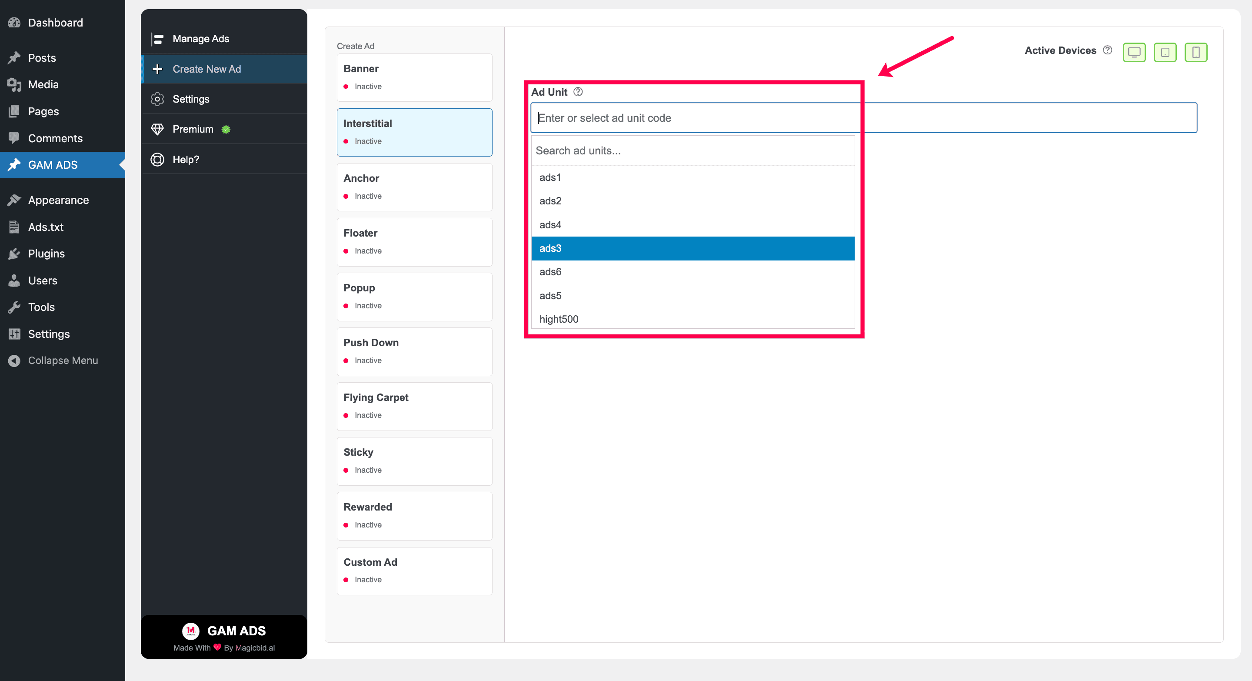
Task: Click the Magicbid.ai link in footer
Action: tap(255, 648)
